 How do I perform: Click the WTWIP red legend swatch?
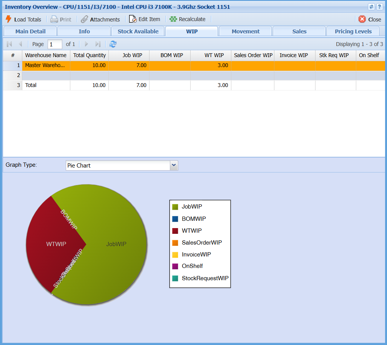pyautogui.click(x=175, y=231)
